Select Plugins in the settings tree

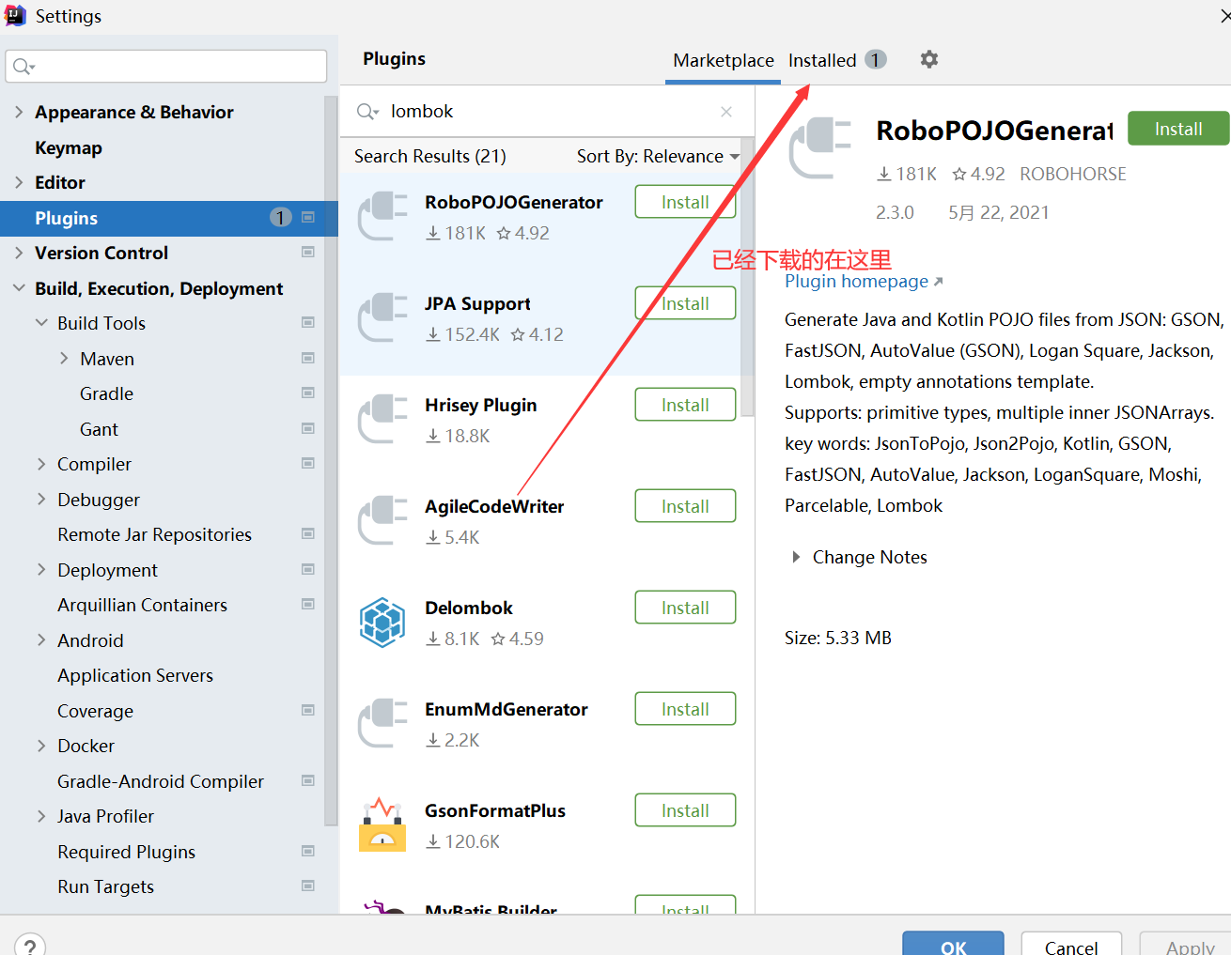169,218
